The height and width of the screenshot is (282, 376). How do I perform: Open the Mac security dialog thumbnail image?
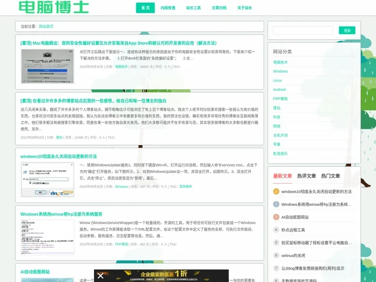click(48, 66)
